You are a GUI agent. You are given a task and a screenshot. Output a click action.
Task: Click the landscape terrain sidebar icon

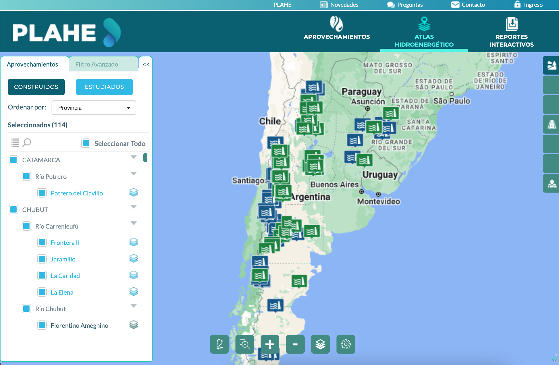coord(551,65)
